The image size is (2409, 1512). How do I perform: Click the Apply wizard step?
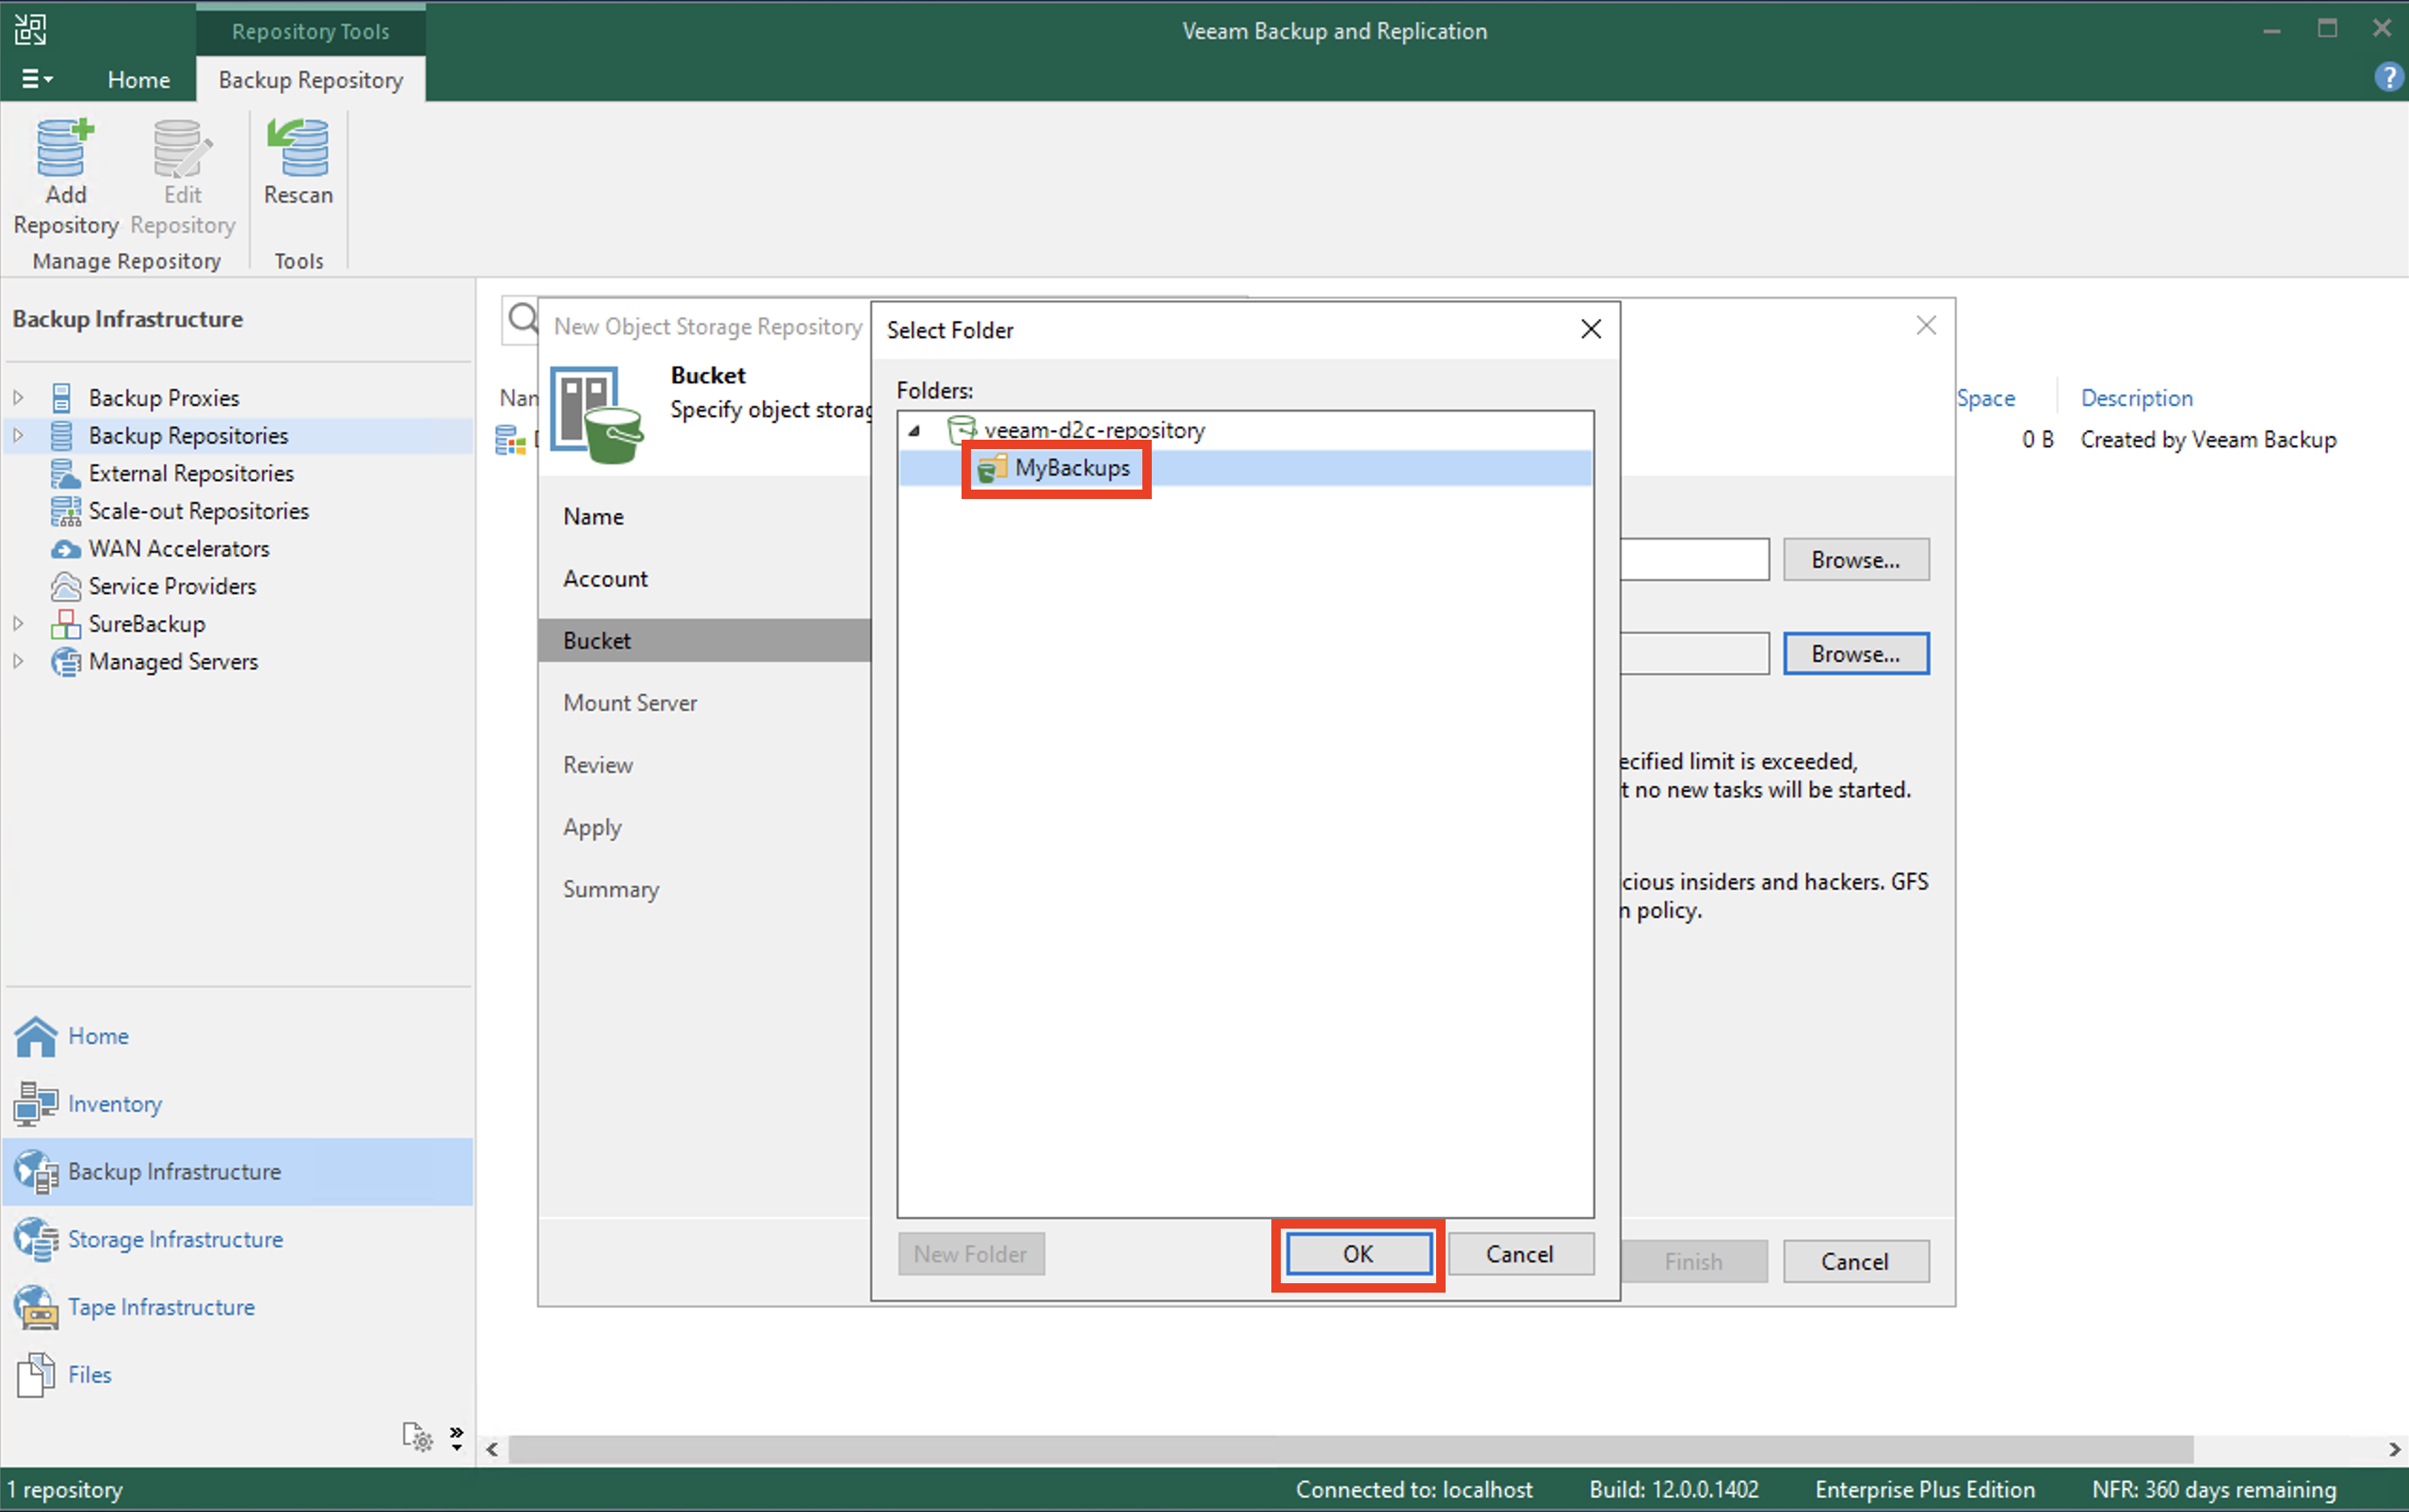tap(592, 828)
